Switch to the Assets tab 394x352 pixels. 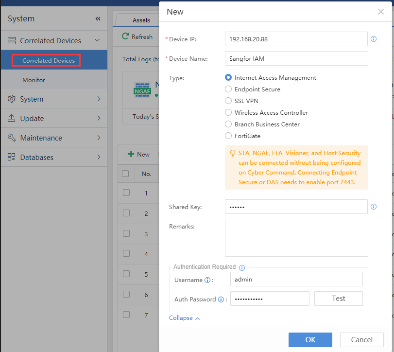click(141, 20)
